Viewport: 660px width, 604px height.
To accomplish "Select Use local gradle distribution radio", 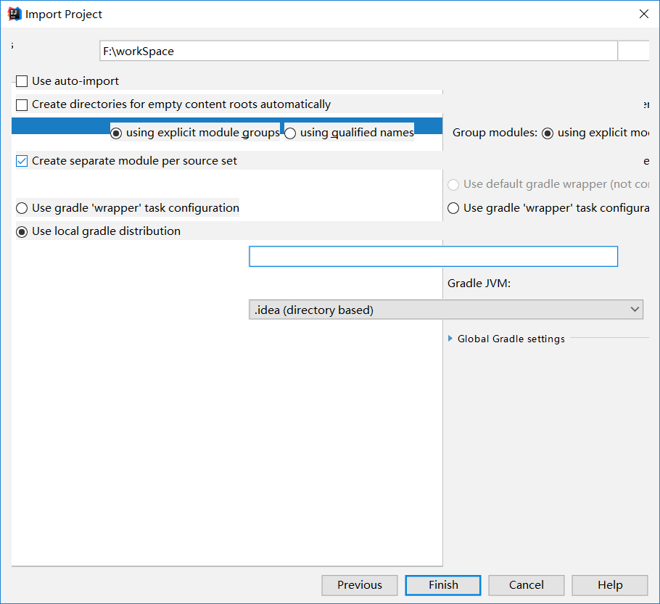I will pos(22,231).
